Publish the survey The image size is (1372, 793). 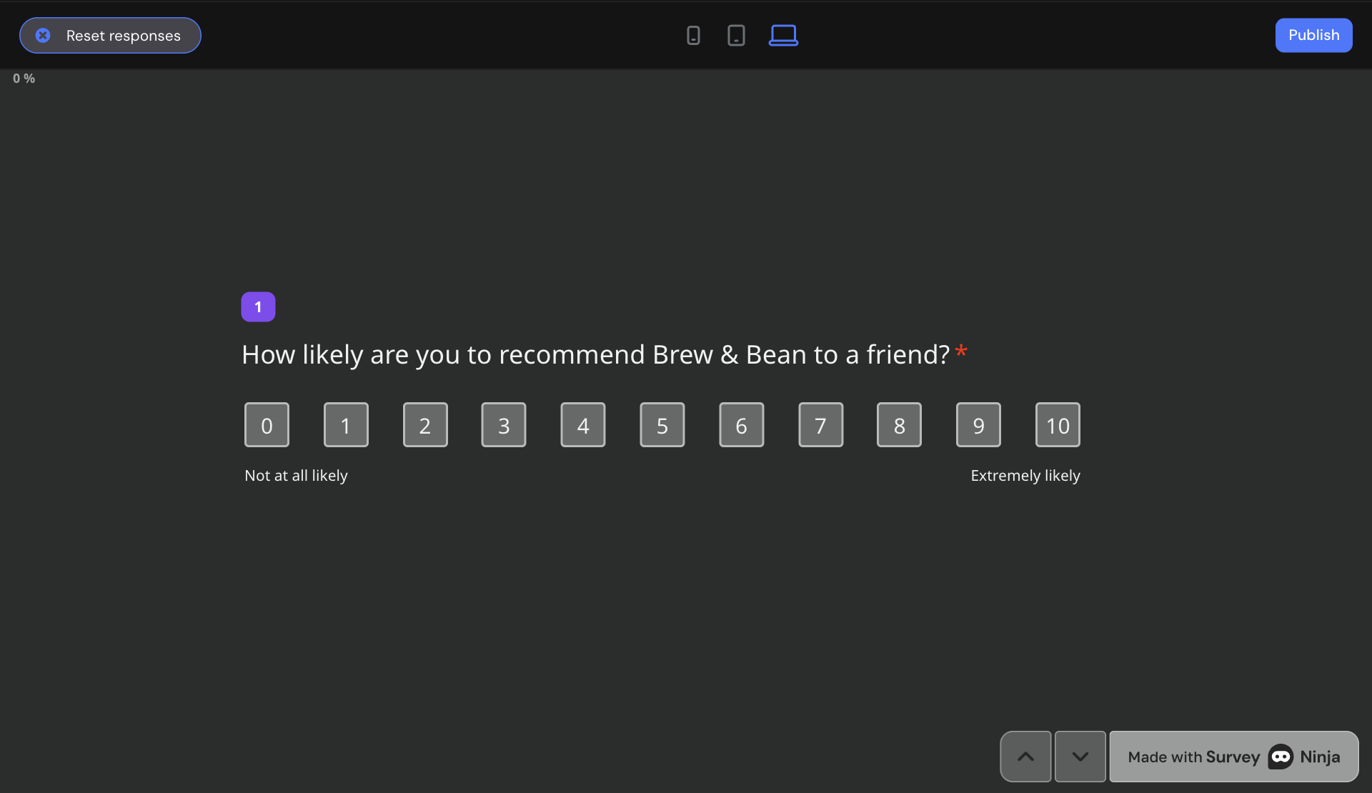[x=1313, y=35]
